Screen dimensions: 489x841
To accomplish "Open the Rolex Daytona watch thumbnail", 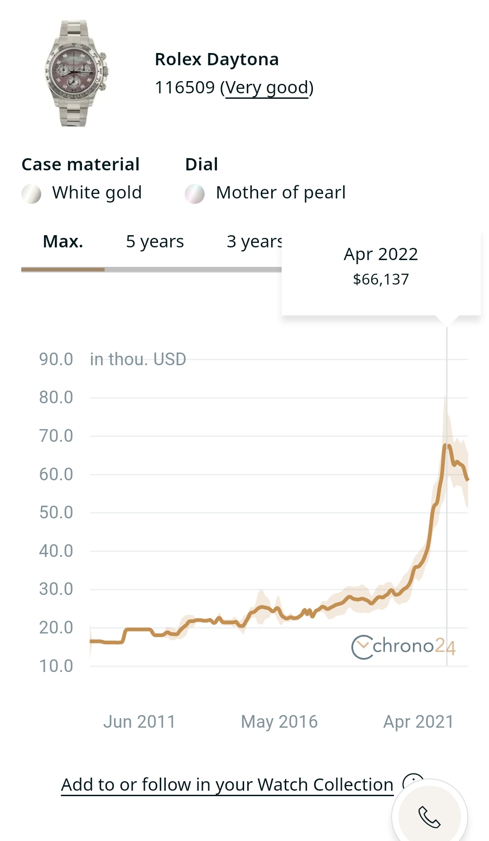I will pyautogui.click(x=76, y=73).
